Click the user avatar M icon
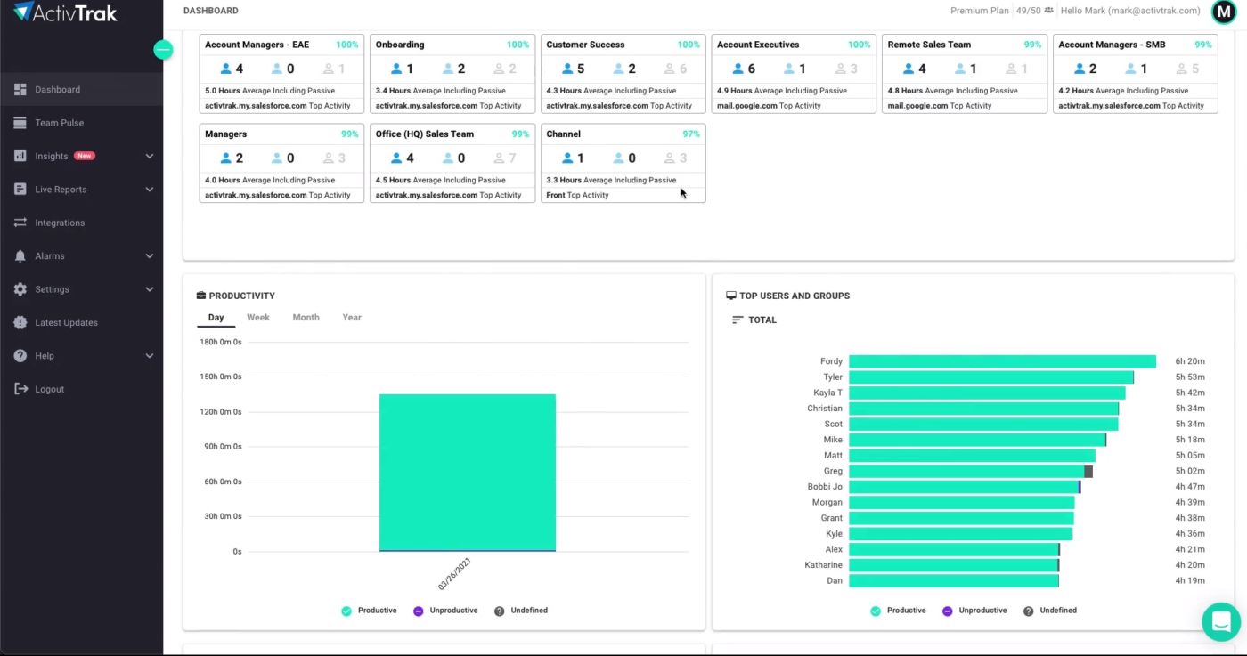The width and height of the screenshot is (1247, 656). pos(1224,12)
